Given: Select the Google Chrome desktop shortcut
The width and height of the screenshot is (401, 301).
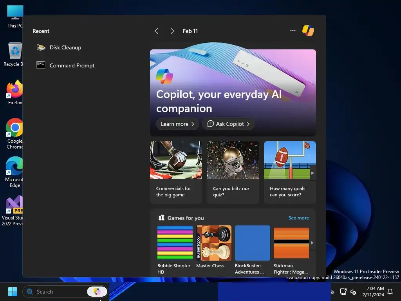Looking at the screenshot, I should pyautogui.click(x=14, y=134).
